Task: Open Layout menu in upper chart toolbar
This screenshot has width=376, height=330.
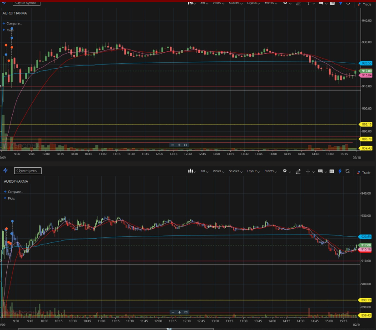Action: pyautogui.click(x=253, y=3)
